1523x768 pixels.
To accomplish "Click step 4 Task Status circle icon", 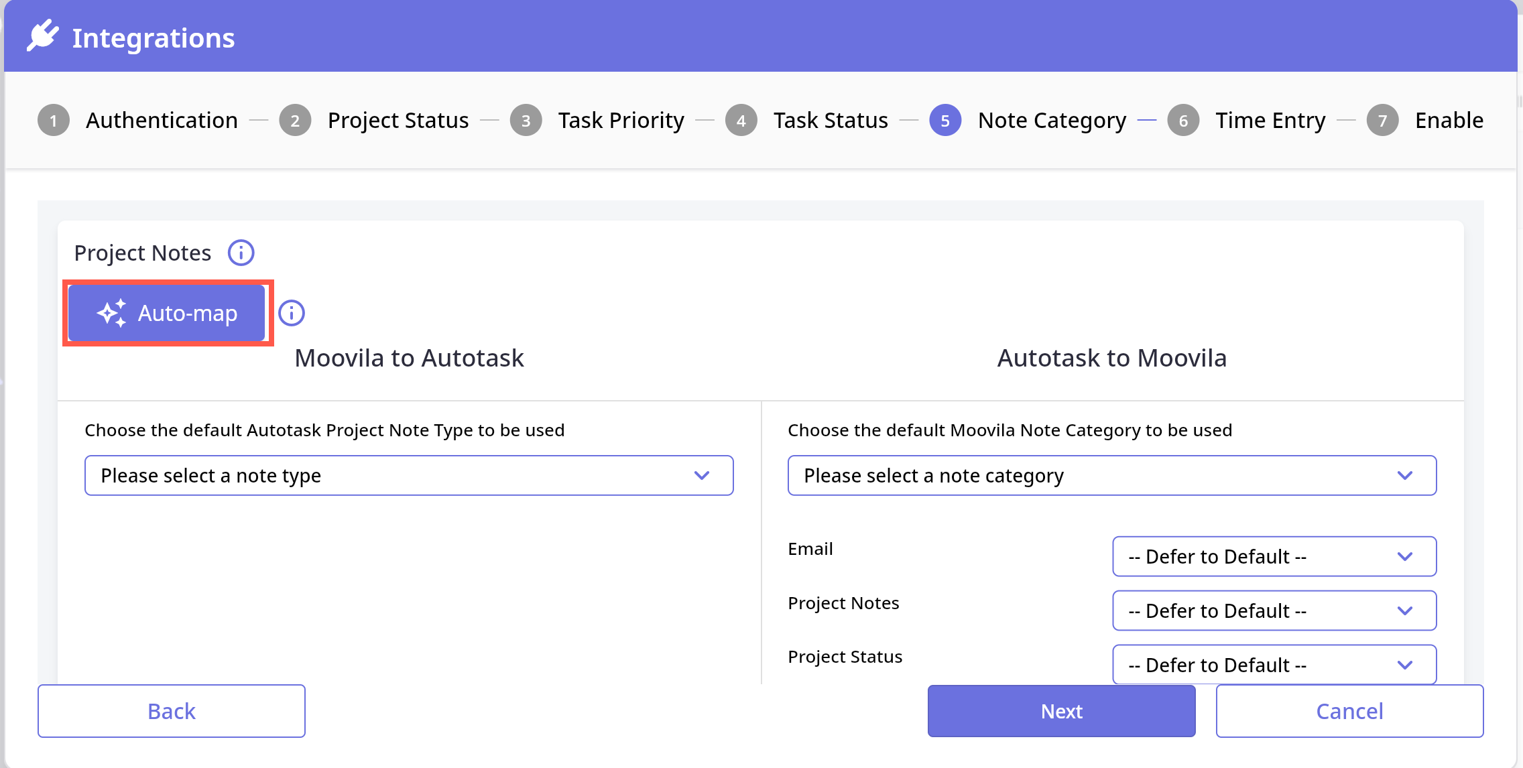I will coord(741,121).
